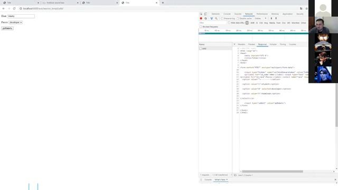
Task: Enable the Disable cache checkbox
Action: pyautogui.click(x=238, y=18)
